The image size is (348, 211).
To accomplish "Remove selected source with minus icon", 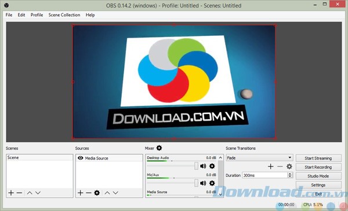I will (x=89, y=193).
